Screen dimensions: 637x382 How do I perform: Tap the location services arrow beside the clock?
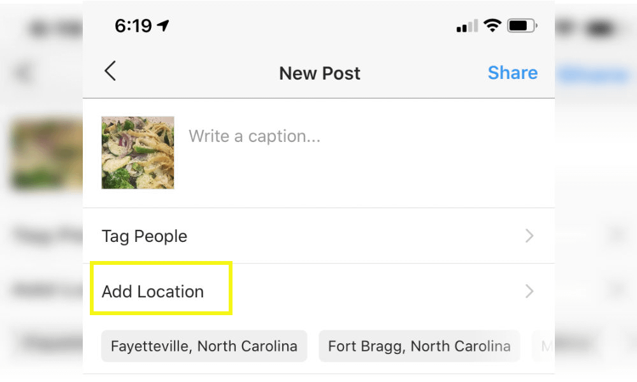163,25
